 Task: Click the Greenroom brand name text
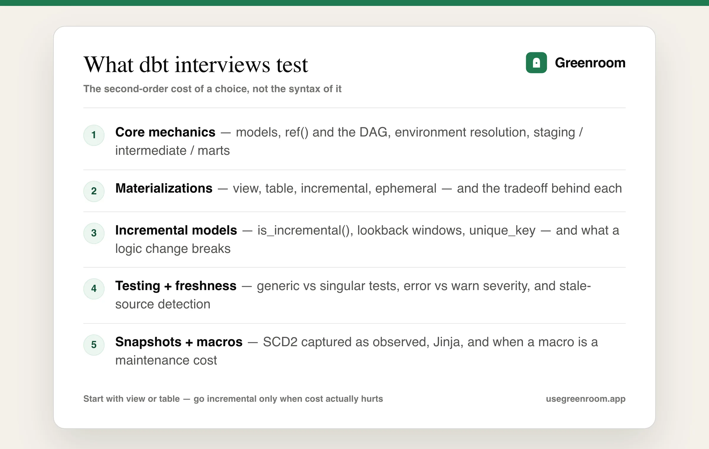pyautogui.click(x=590, y=63)
